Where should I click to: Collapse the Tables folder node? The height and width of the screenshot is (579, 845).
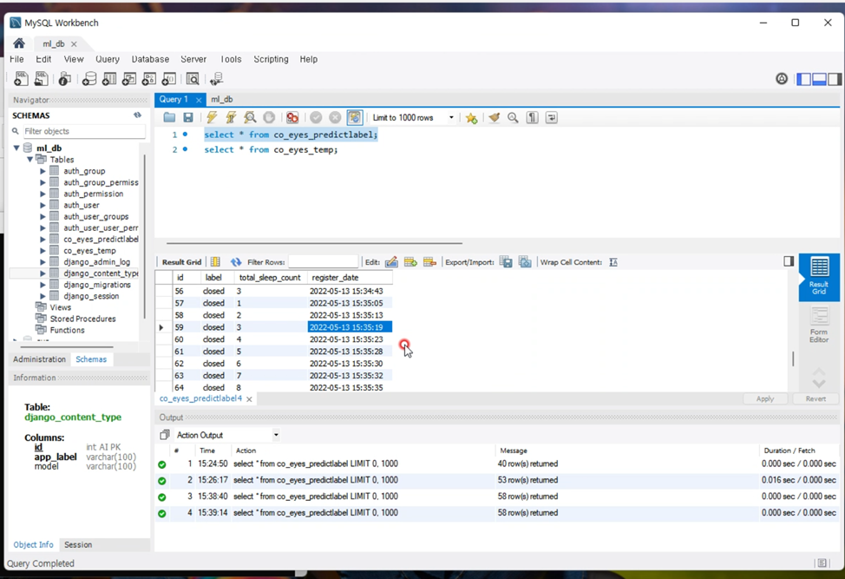tap(30, 160)
